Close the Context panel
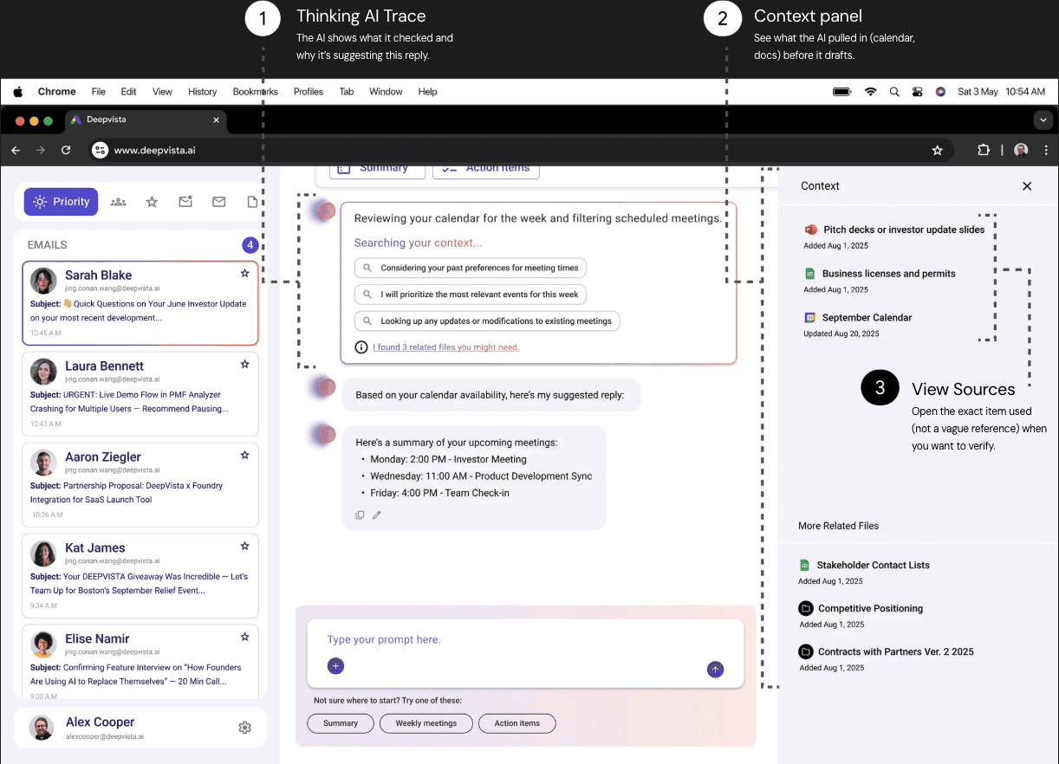Viewport: 1059px width, 764px height. [x=1027, y=186]
